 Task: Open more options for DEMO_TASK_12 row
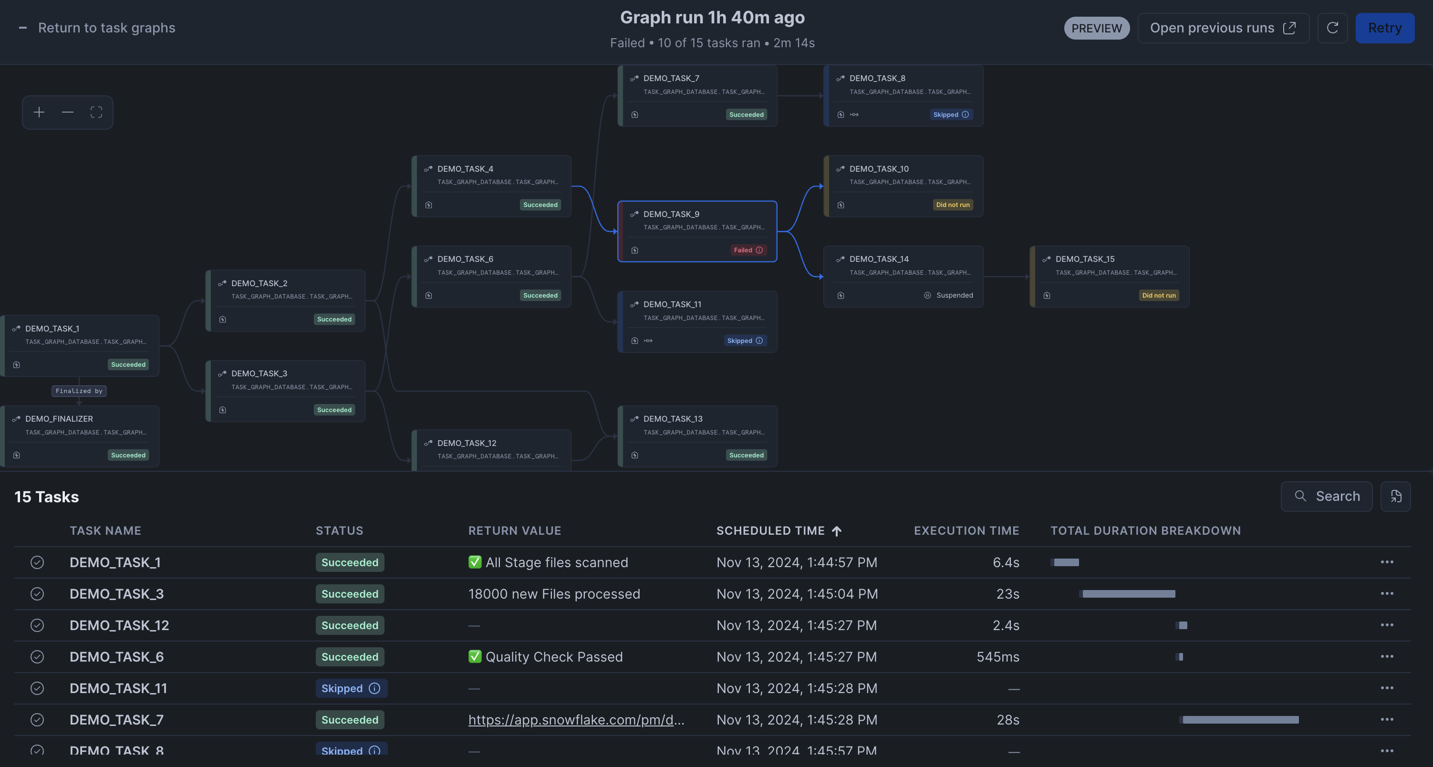click(x=1387, y=624)
